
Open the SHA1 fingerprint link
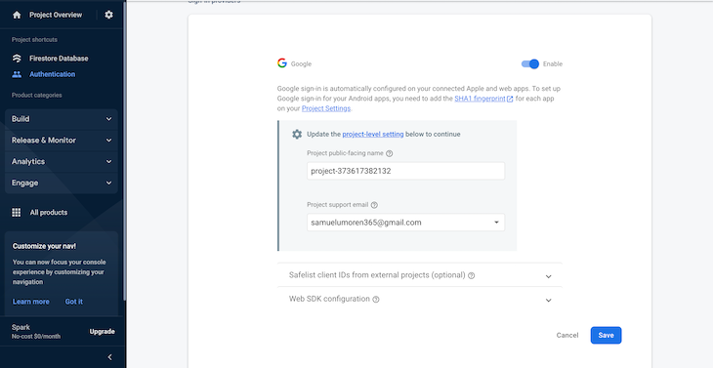[x=480, y=99]
